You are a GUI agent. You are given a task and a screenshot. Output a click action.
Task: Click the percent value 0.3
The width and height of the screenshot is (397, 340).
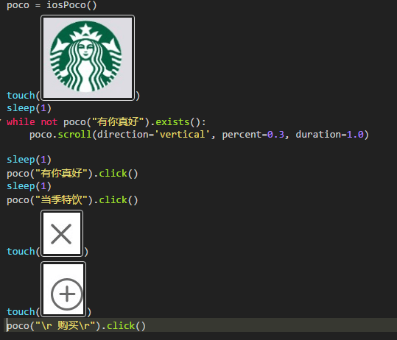(x=275, y=135)
